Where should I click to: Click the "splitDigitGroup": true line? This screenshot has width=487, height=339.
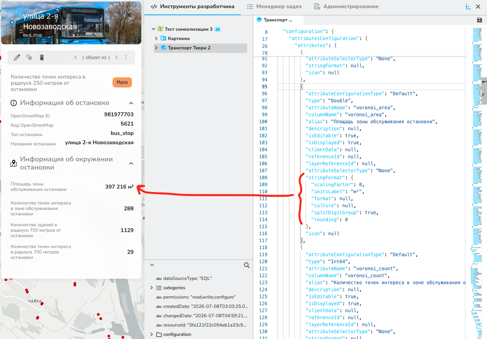coord(345,213)
